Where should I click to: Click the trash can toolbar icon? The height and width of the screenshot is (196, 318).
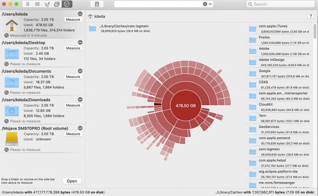[97, 4]
